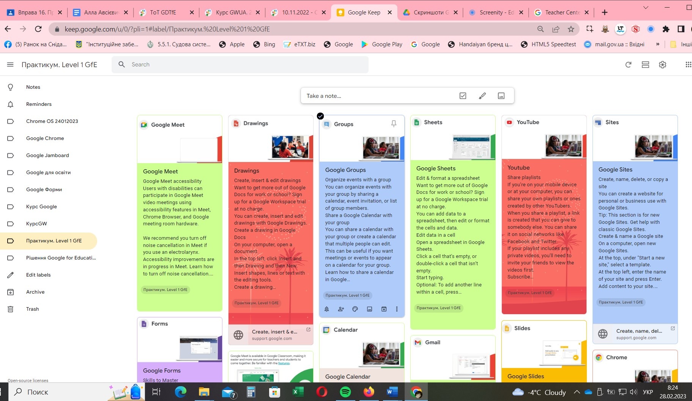
Task: Open Keep Settings gear
Action: point(662,64)
